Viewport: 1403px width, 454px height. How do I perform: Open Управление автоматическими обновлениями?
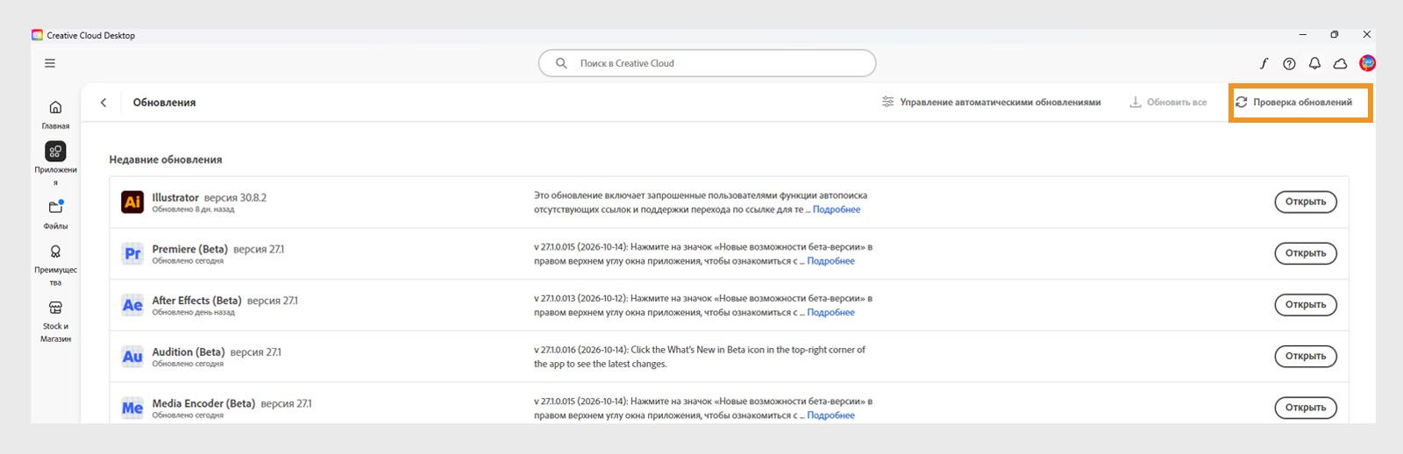coord(991,103)
